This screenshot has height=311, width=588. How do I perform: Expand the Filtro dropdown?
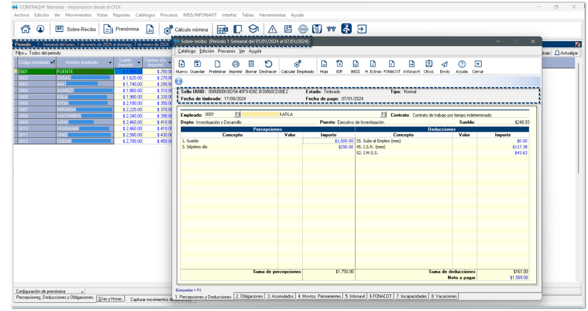coord(21,53)
